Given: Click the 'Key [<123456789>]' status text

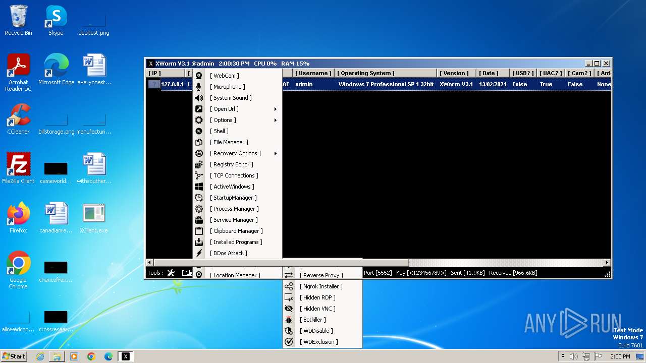Looking at the screenshot, I should 421,273.
